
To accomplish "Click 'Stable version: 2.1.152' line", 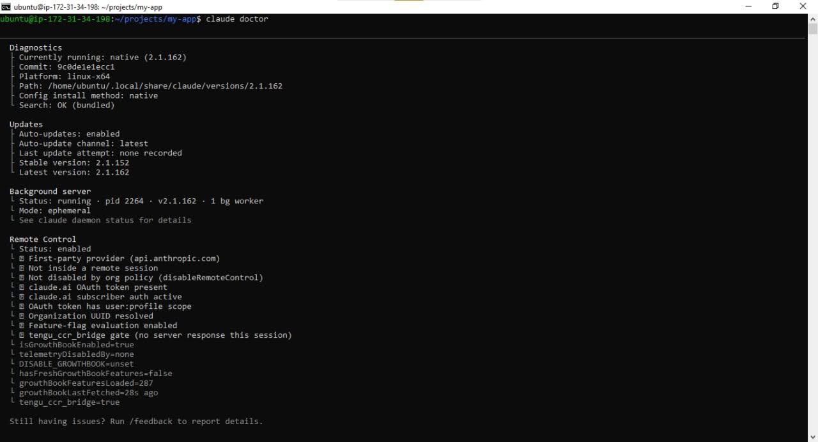I will [x=73, y=163].
